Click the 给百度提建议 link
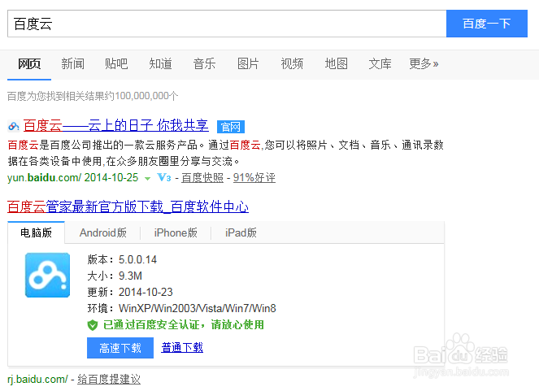The image size is (539, 391). pyautogui.click(x=109, y=380)
